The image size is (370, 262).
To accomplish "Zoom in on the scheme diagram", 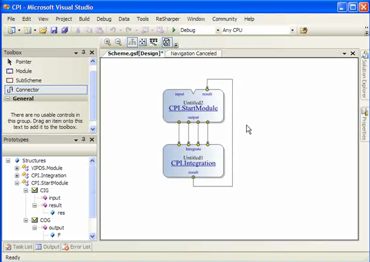I will (108, 42).
